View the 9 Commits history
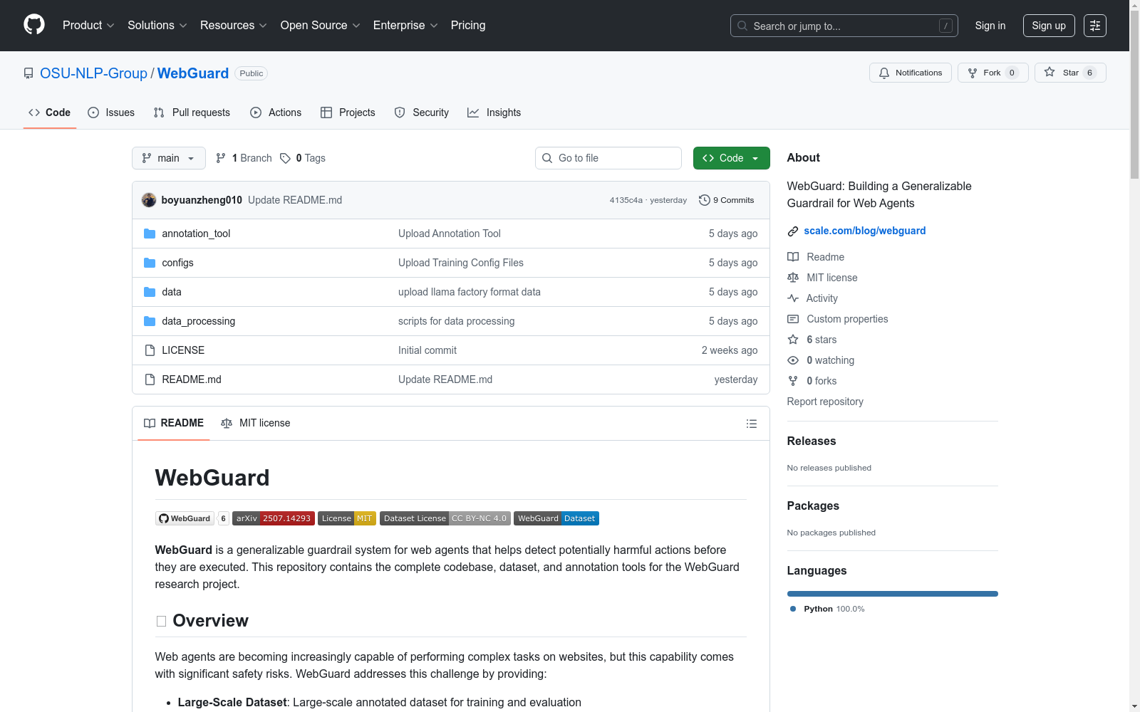 727,200
